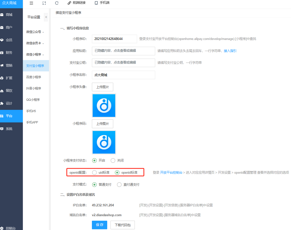
Task: Open the 控制台 gear icon
Action: point(2,228)
